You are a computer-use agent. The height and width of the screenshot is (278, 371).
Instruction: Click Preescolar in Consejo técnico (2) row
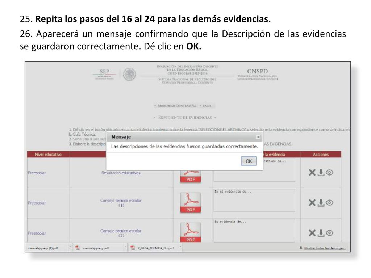coord(37,233)
